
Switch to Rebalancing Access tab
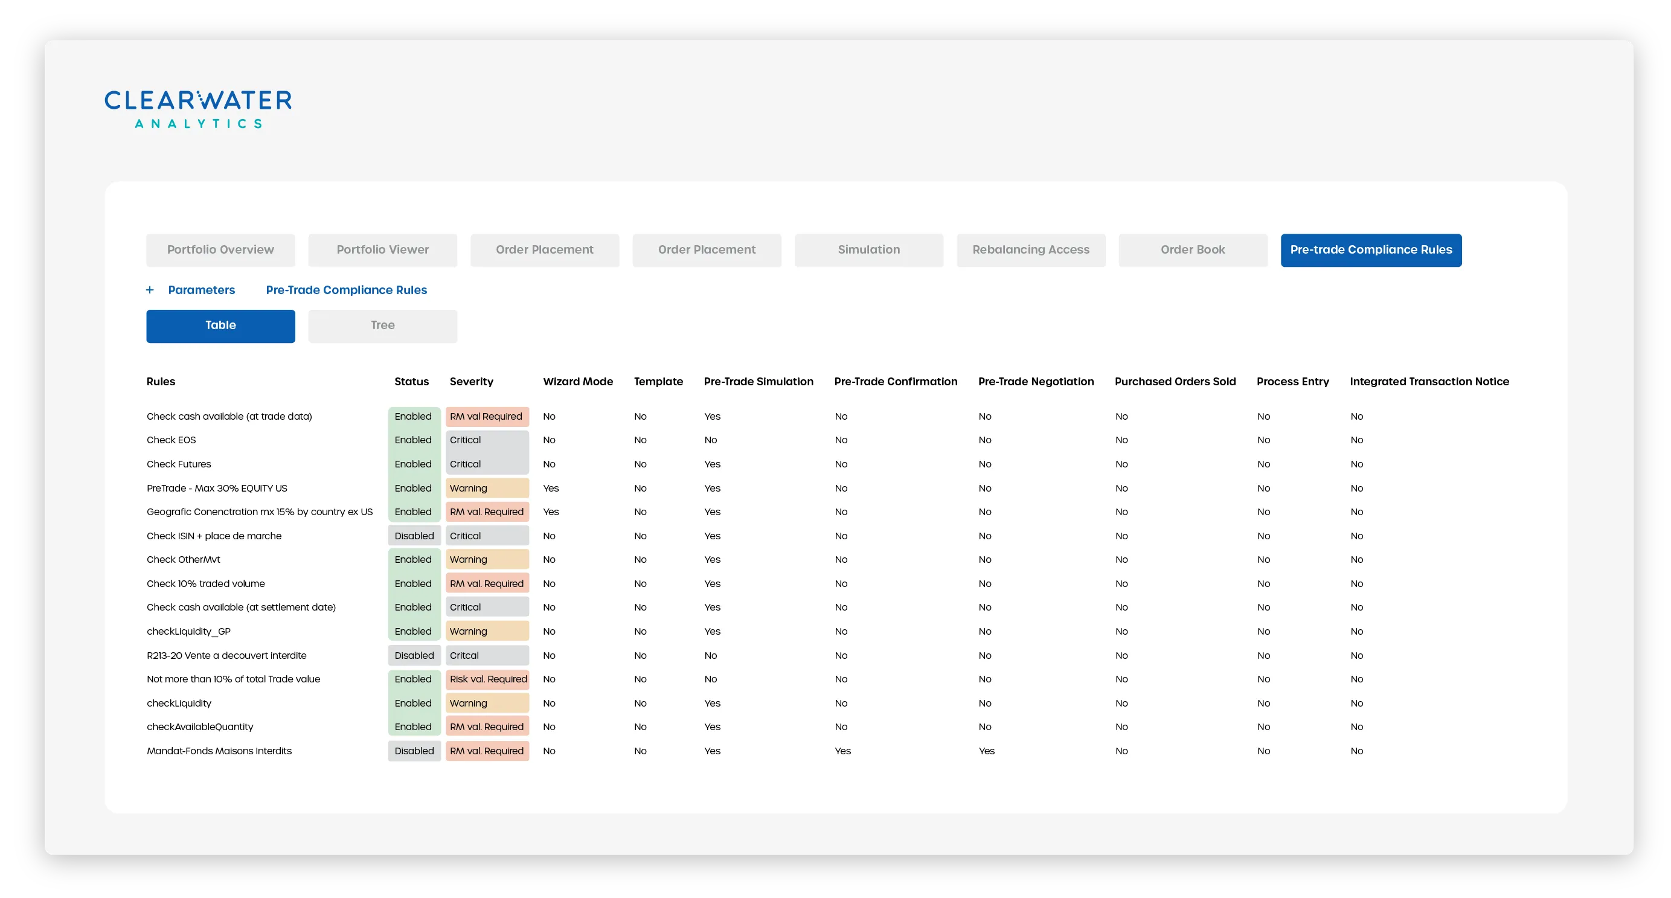pyautogui.click(x=1030, y=250)
